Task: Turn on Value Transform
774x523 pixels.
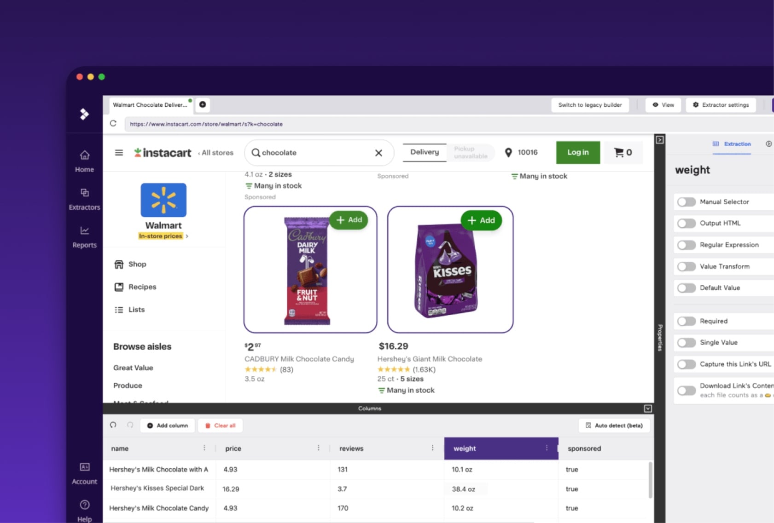Action: 687,266
